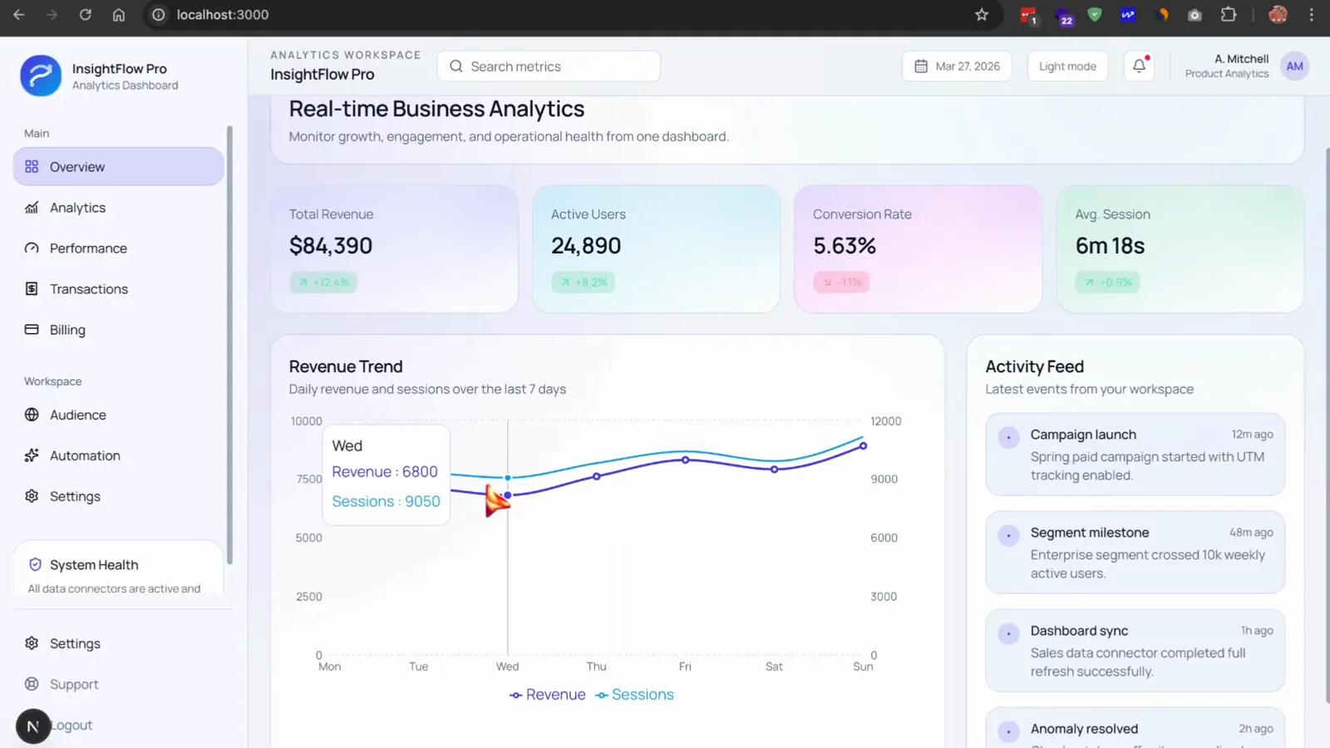Open the Conversion Rate card
This screenshot has height=748, width=1330.
tap(918, 249)
